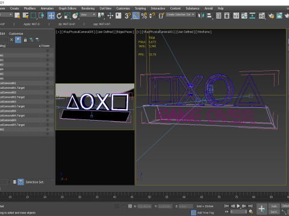This screenshot has width=289, height=216.
Task: Click the Customize menu in Scene Explorer
Action: pyautogui.click(x=16, y=34)
